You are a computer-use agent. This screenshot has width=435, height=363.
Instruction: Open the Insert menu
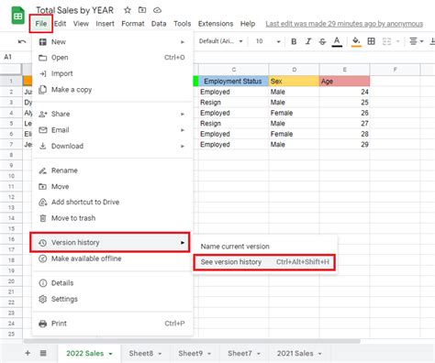pos(105,24)
